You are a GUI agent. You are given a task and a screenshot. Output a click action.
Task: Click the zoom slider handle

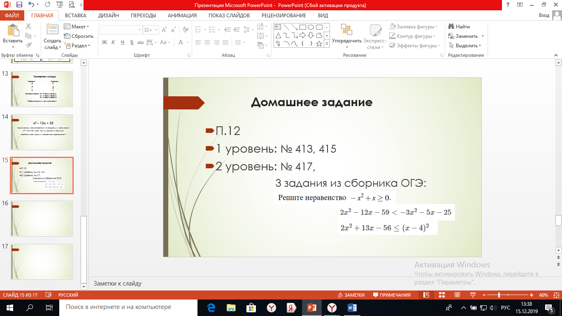click(x=499, y=295)
